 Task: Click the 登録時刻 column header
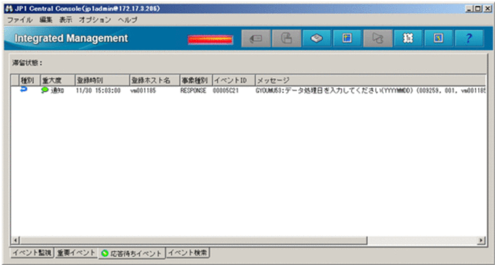[x=102, y=80]
